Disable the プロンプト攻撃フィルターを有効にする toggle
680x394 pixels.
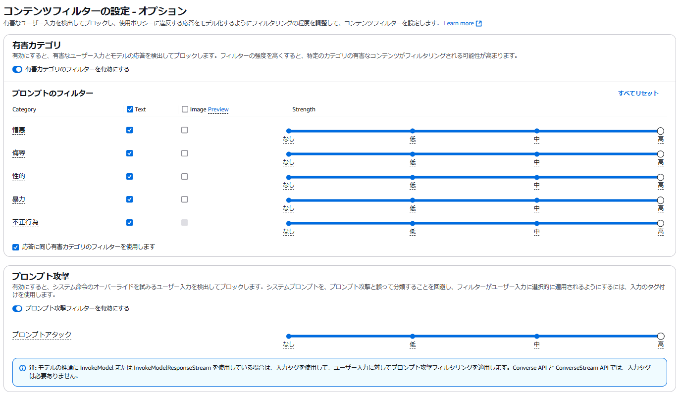click(16, 307)
